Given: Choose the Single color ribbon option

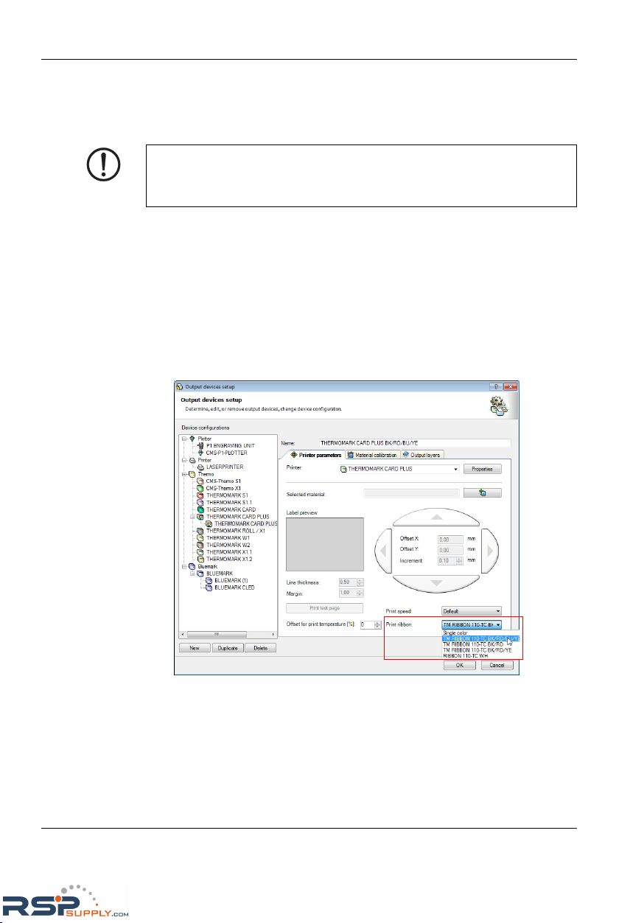Looking at the screenshot, I should coord(480,632).
